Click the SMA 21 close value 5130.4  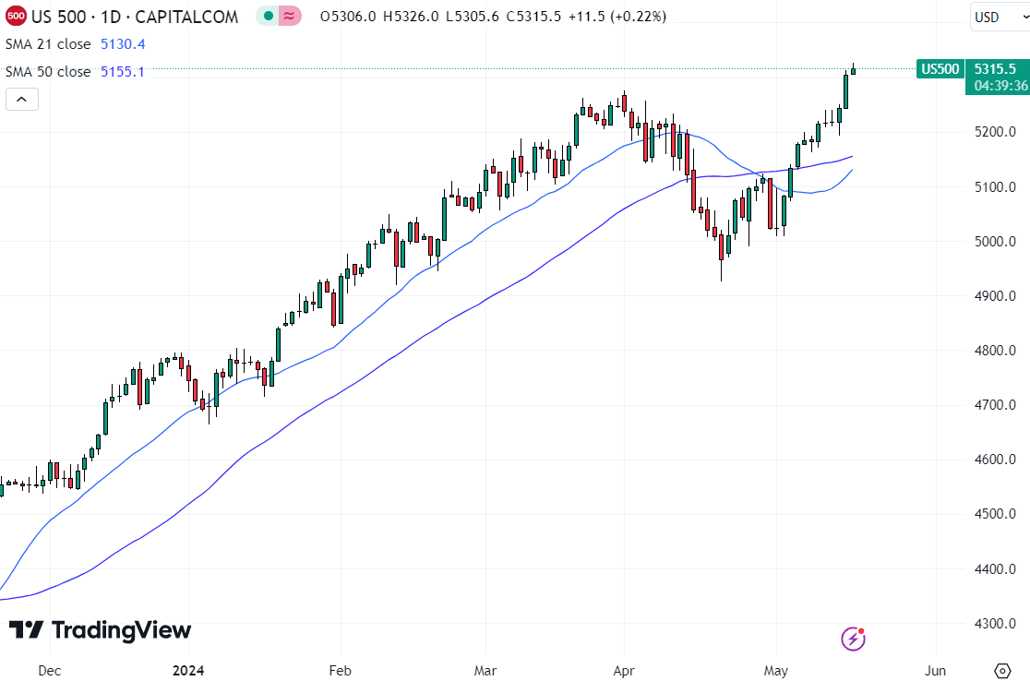123,43
